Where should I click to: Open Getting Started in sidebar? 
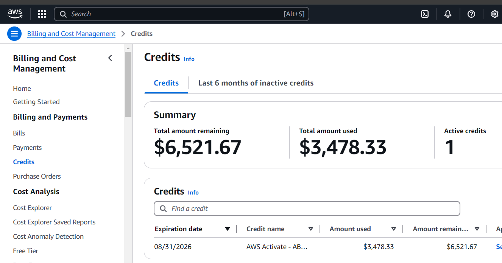(x=36, y=102)
